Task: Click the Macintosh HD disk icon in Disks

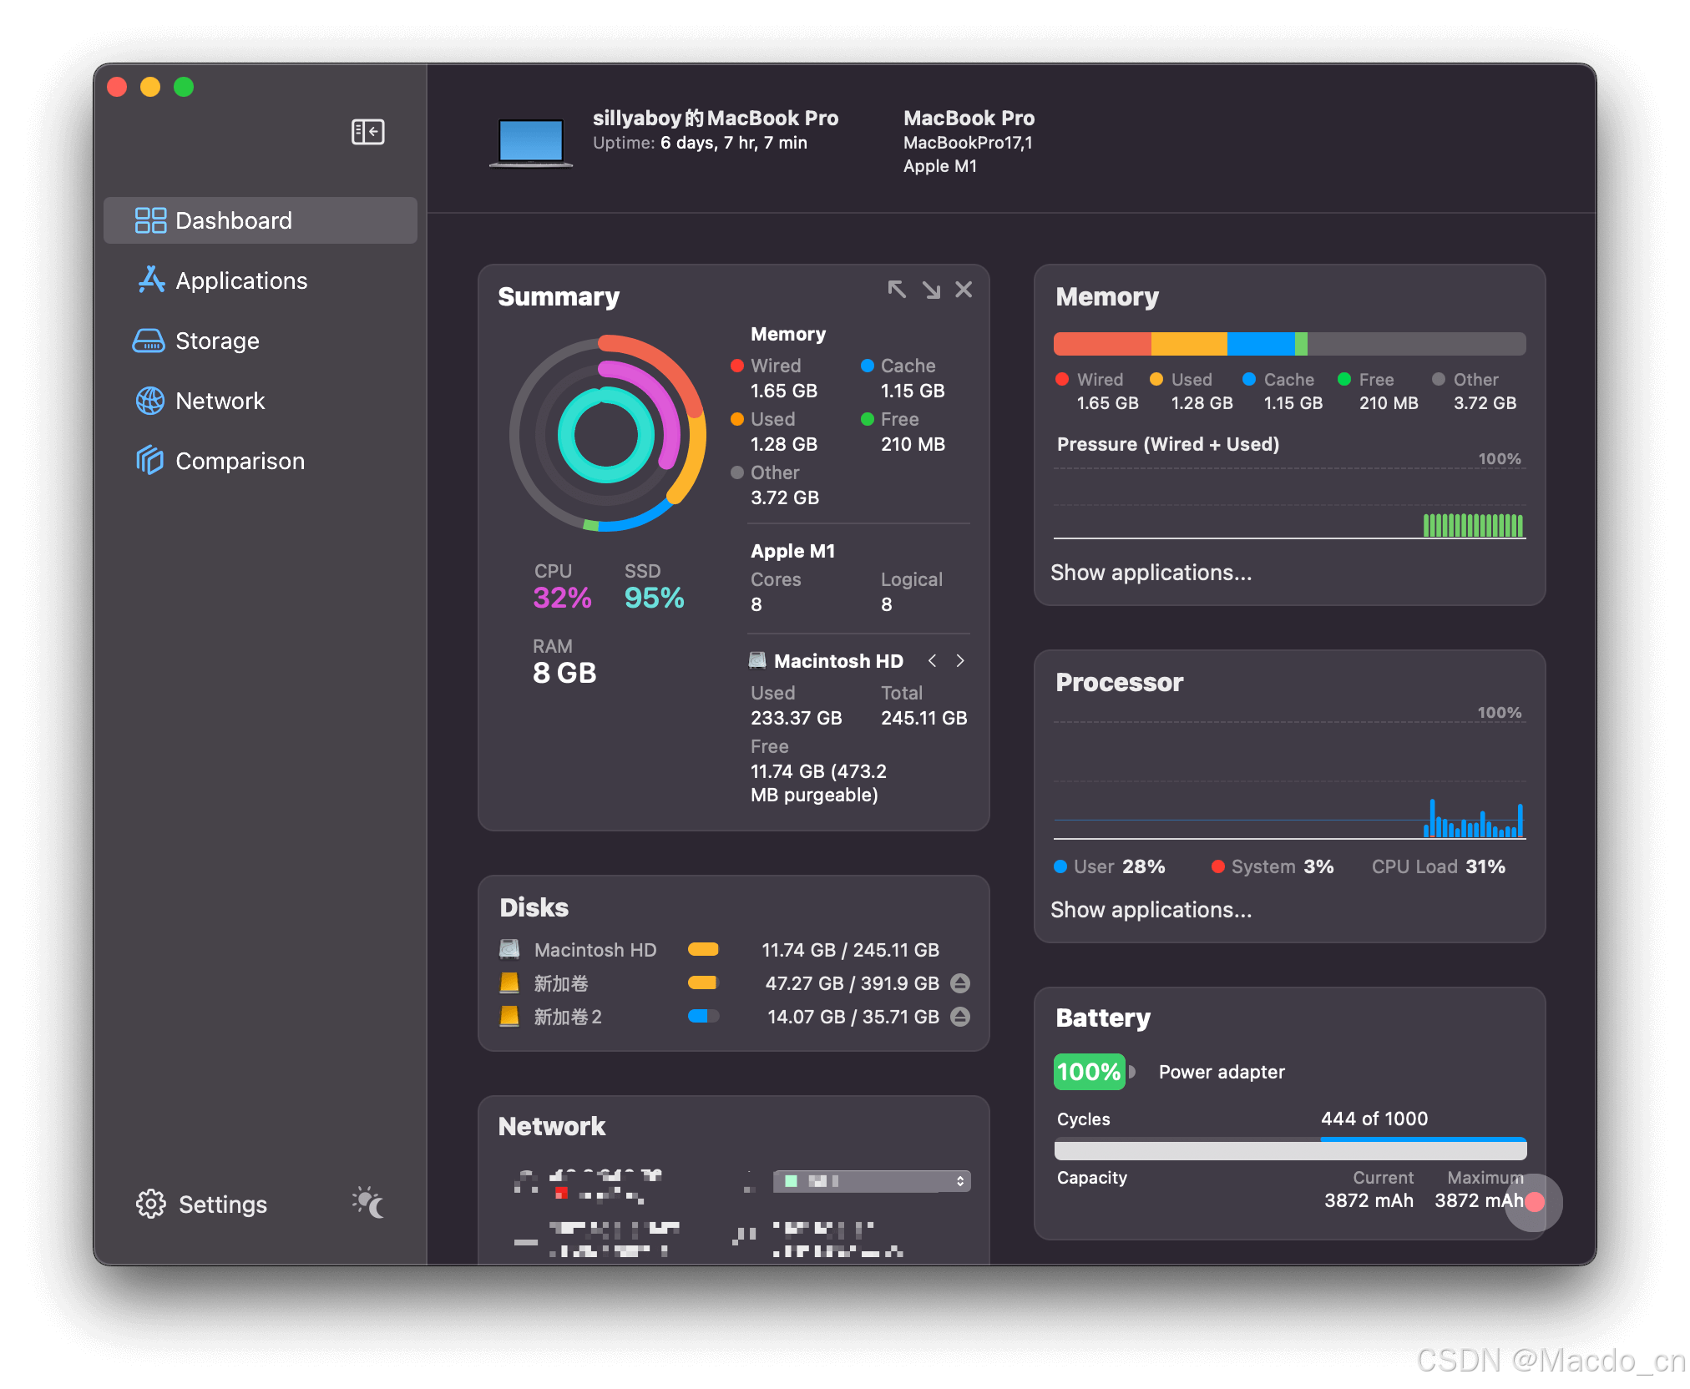Action: [509, 949]
